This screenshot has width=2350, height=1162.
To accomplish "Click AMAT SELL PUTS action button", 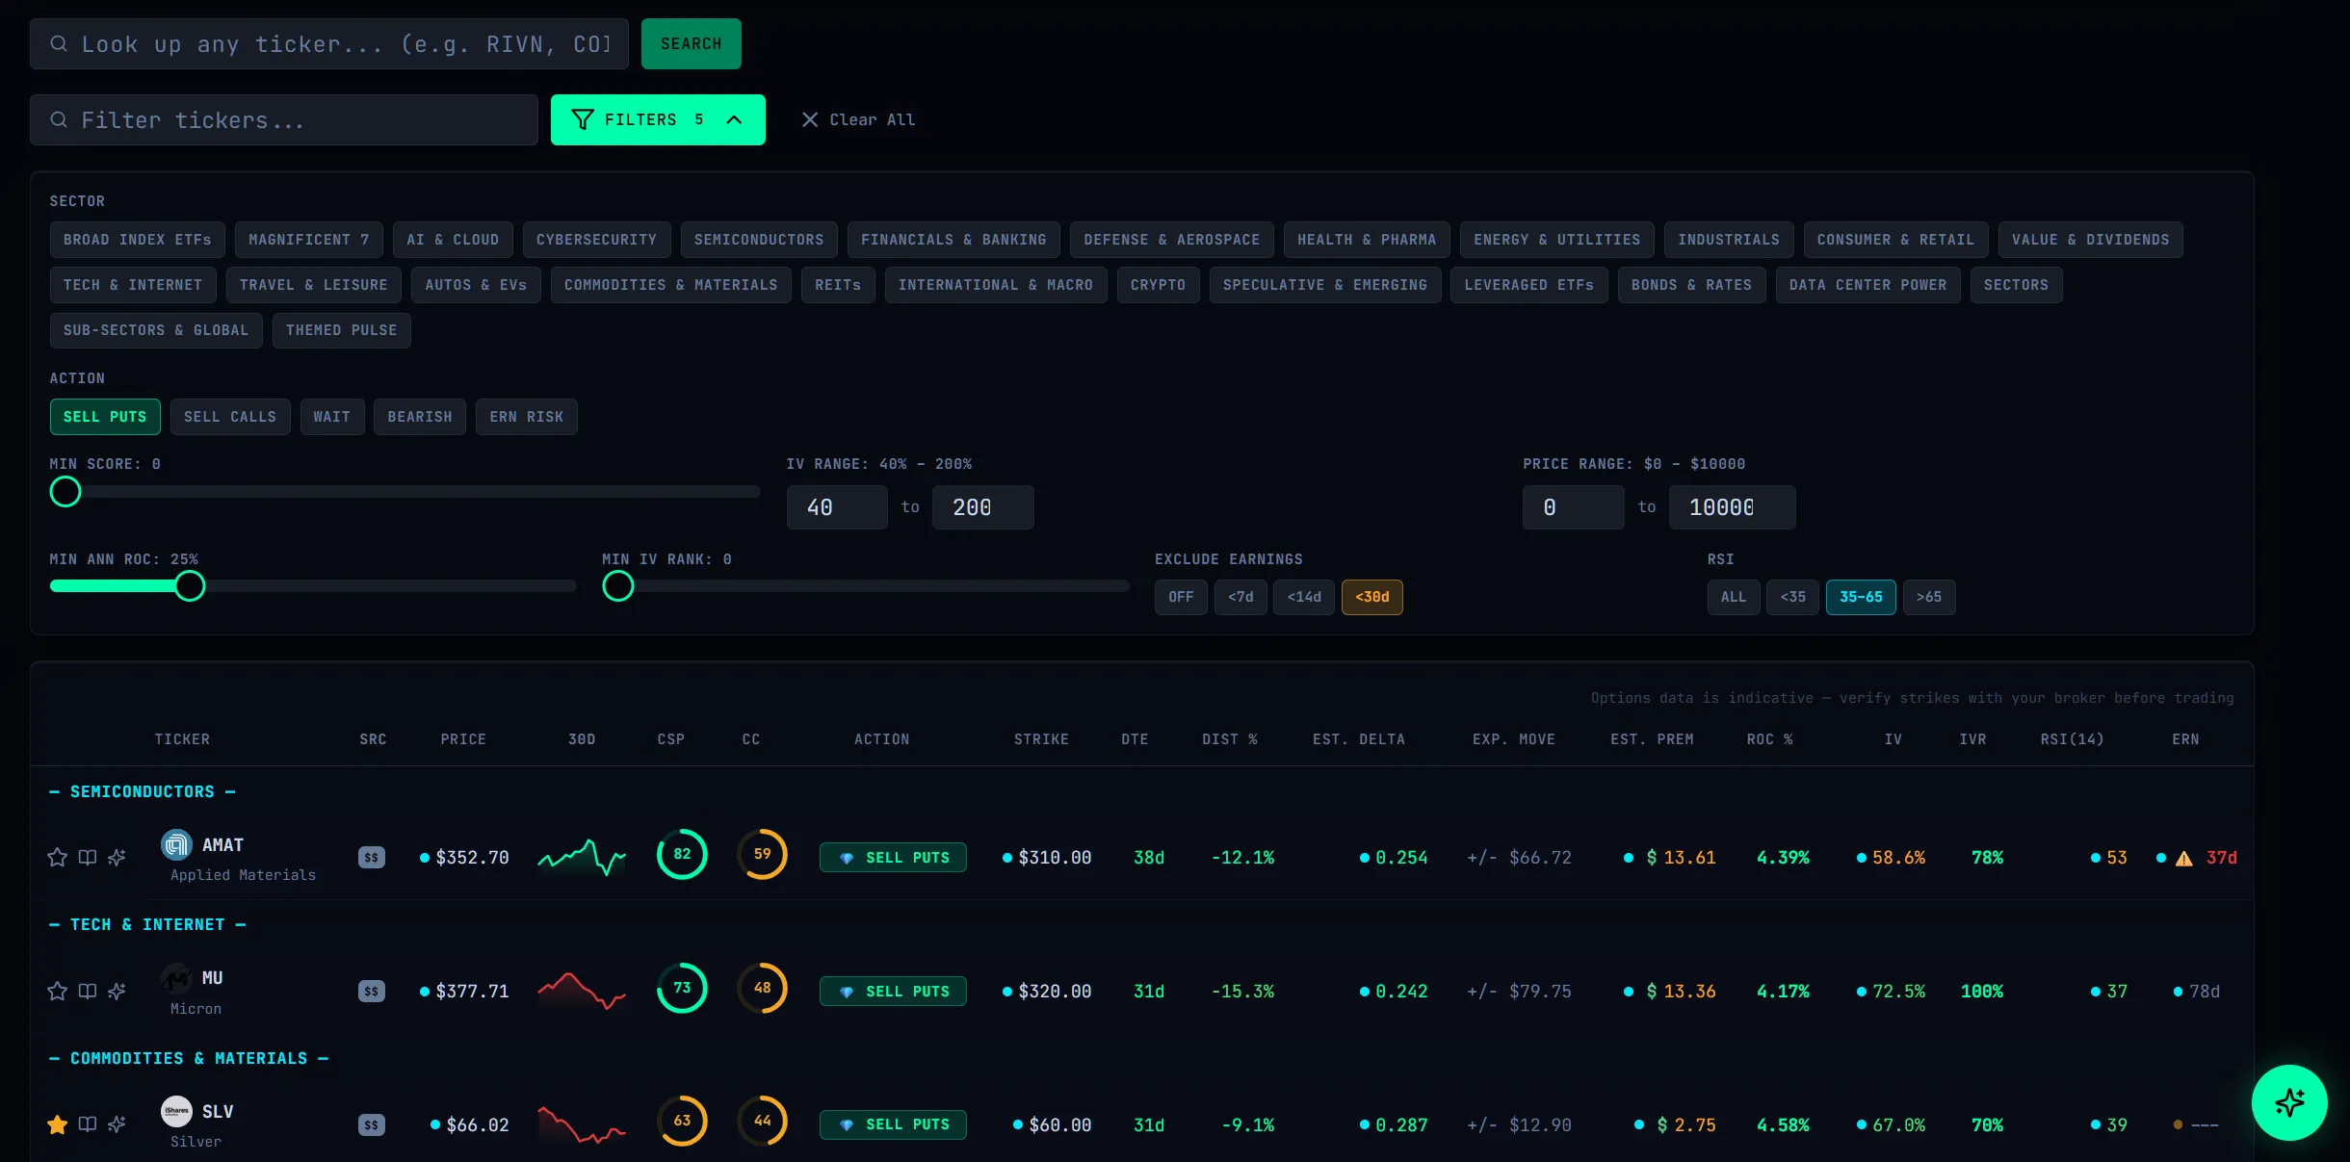I will pos(893,857).
